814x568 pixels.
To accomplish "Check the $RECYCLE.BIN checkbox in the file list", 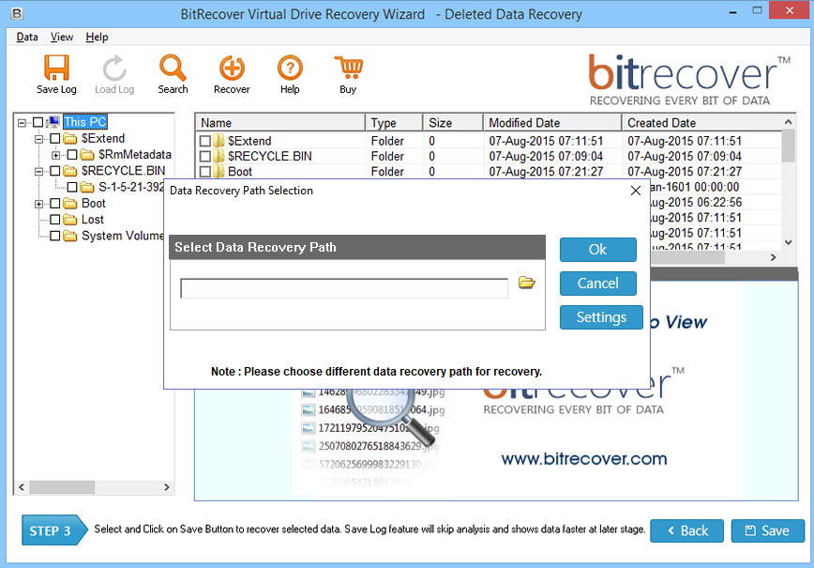I will tap(205, 156).
